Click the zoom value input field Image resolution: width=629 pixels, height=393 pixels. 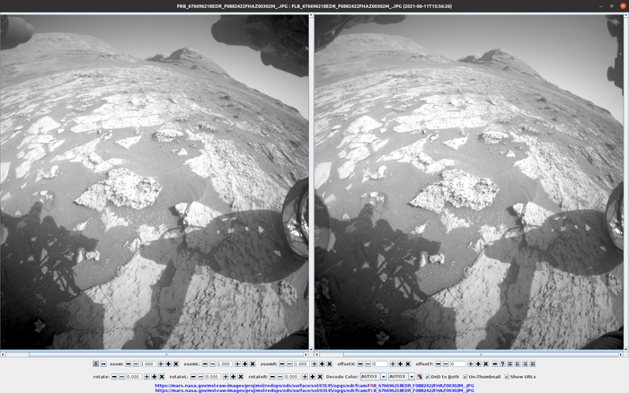pyautogui.click(x=147, y=364)
